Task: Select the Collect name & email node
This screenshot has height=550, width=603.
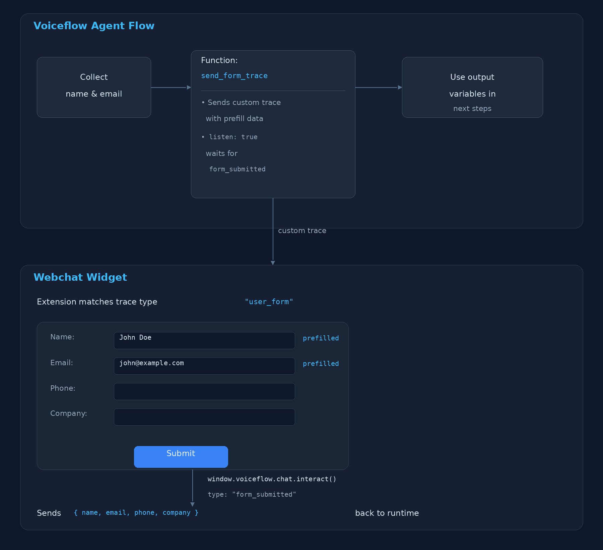Action: [x=94, y=87]
